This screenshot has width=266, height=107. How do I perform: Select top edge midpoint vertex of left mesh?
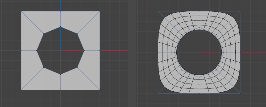click(60, 11)
